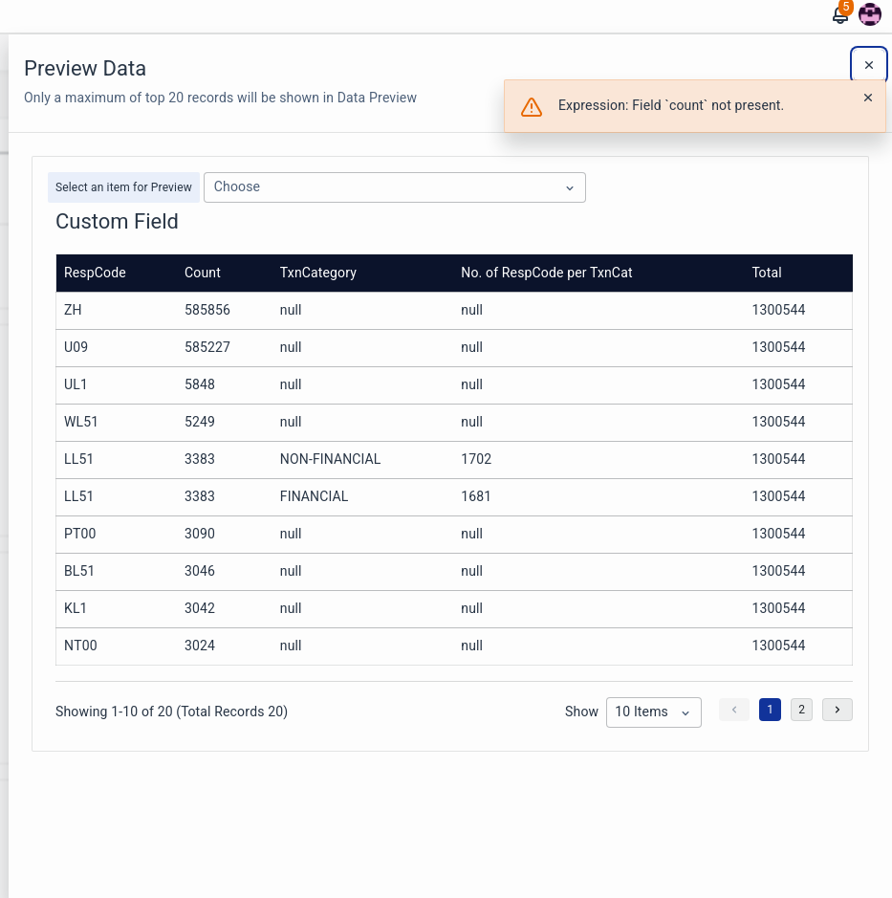This screenshot has width=892, height=898.
Task: Click the RespCode column header
Action: [x=95, y=273]
